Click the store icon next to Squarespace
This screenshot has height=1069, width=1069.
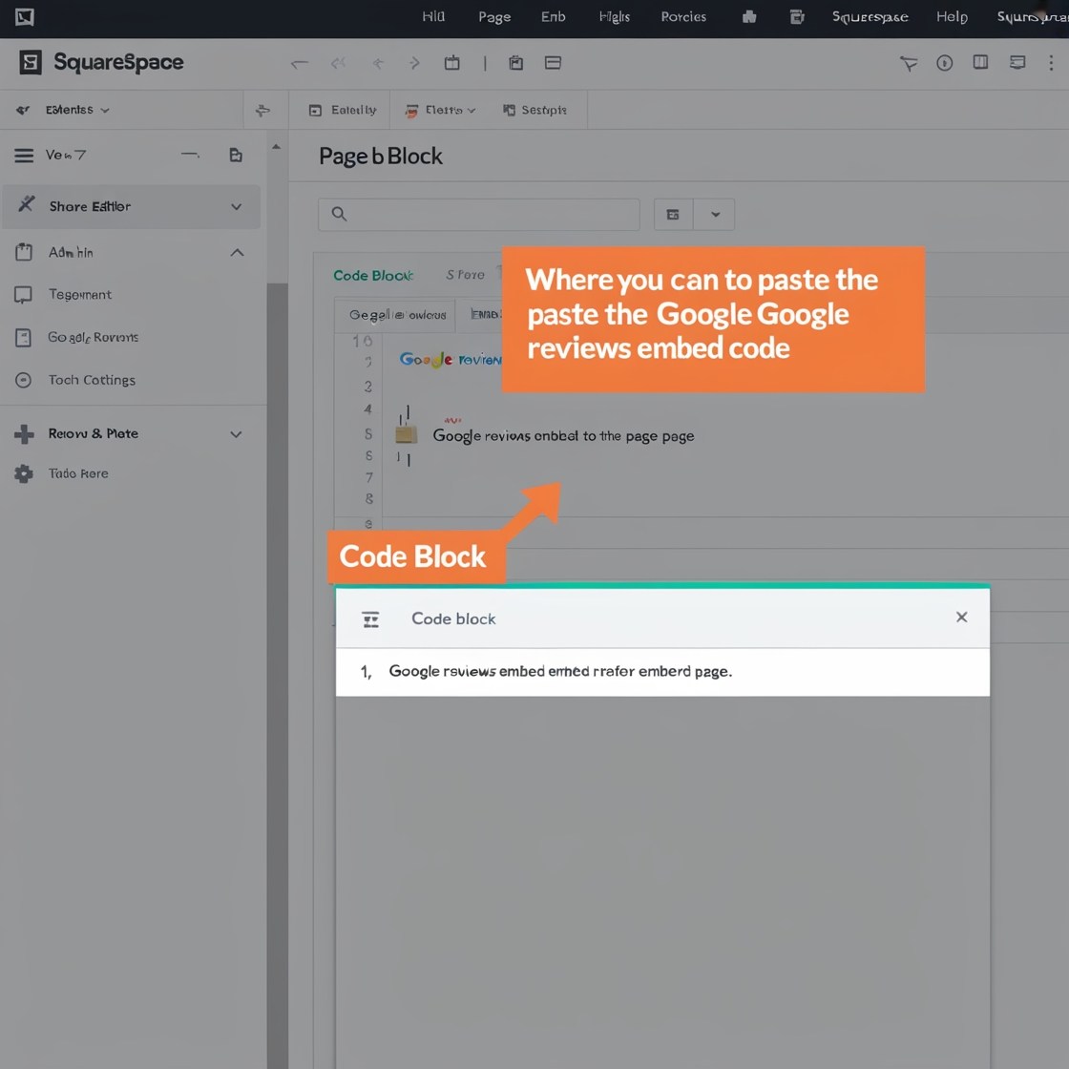point(796,17)
